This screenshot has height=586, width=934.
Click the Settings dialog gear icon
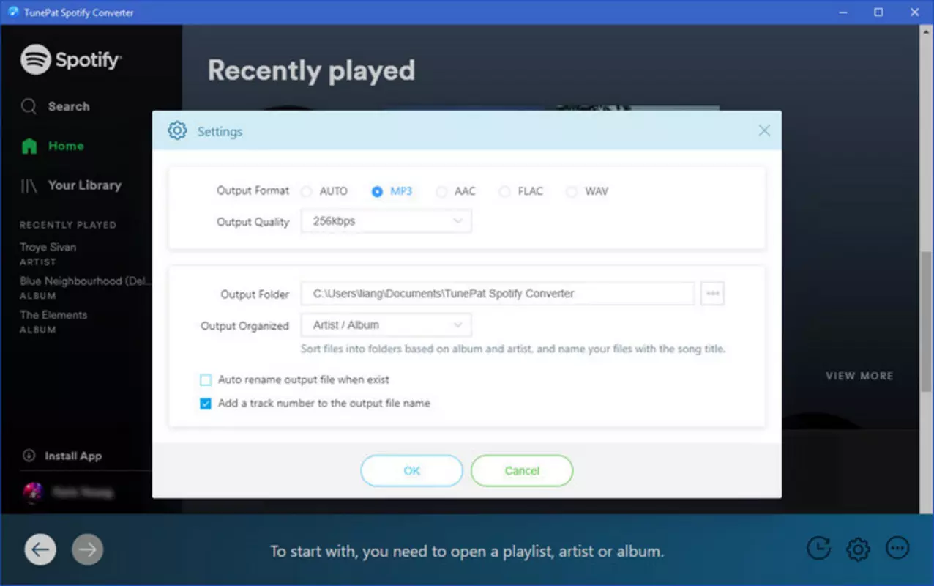tap(177, 130)
